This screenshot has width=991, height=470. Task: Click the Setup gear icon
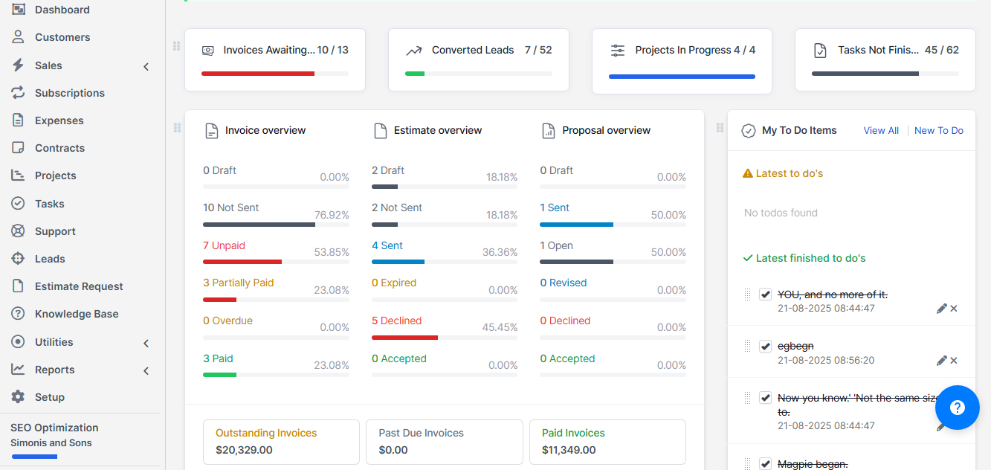[19, 397]
